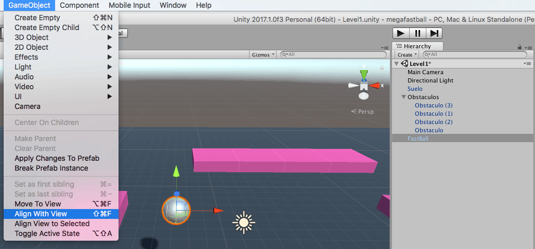Toggle the Hierarchy panel lock icon
This screenshot has height=249, width=535.
(x=519, y=47)
